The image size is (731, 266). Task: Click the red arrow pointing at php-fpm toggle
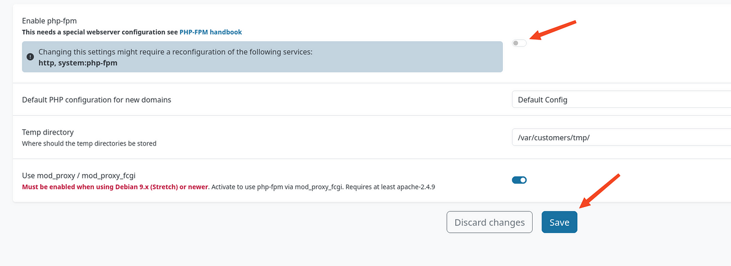552,30
